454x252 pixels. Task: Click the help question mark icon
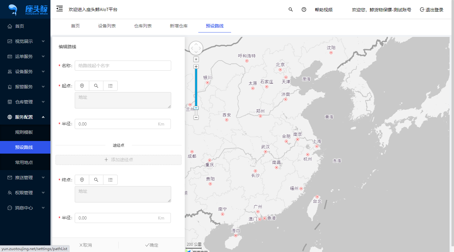(304, 9)
